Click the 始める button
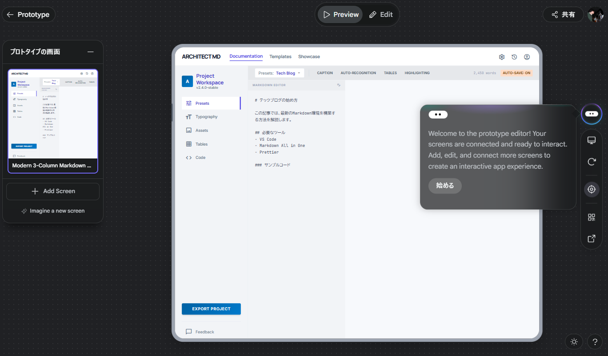Screen dimensions: 608x356 coord(445,186)
